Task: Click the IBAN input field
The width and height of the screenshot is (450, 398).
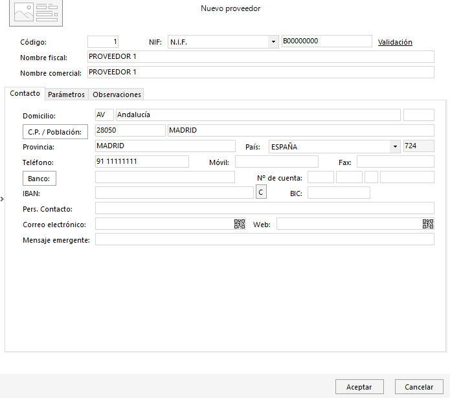Action: click(x=174, y=192)
